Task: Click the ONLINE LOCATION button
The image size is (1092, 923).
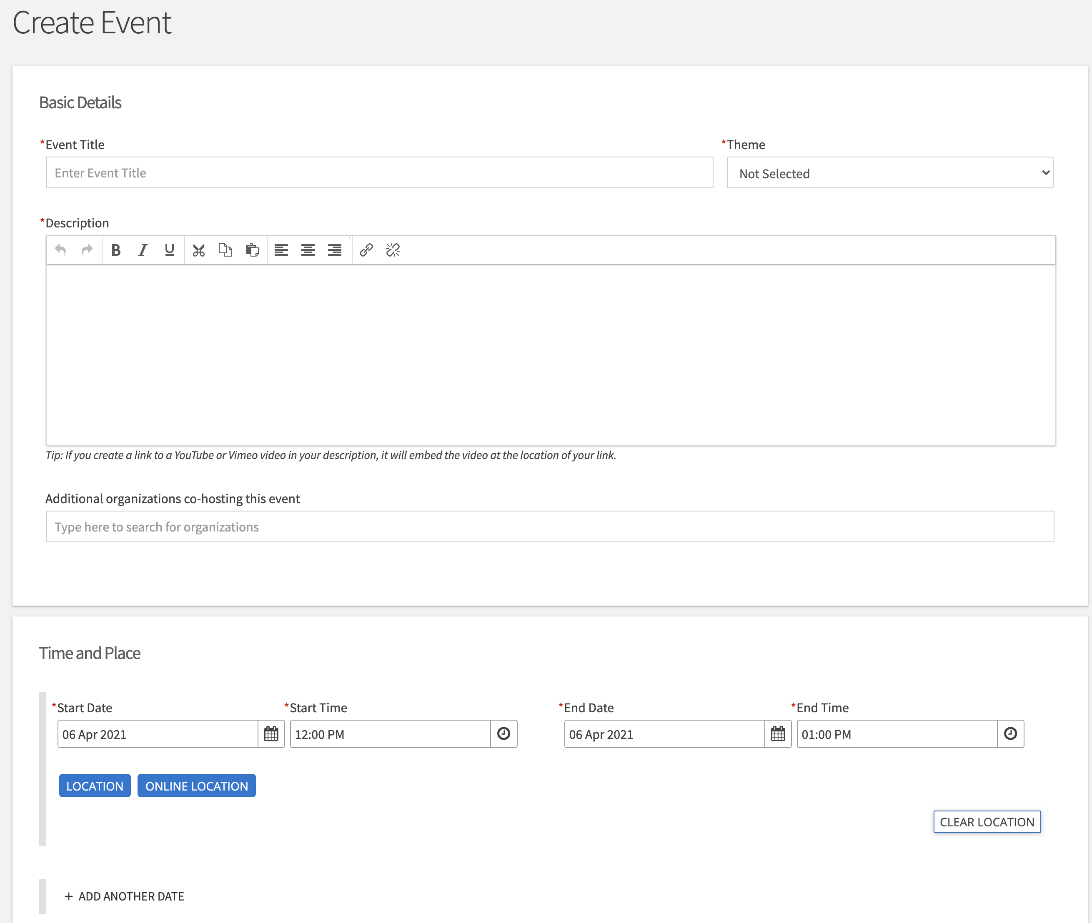Action: pos(196,786)
